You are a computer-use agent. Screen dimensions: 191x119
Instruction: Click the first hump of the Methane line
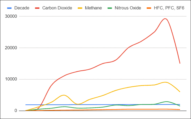64,95
